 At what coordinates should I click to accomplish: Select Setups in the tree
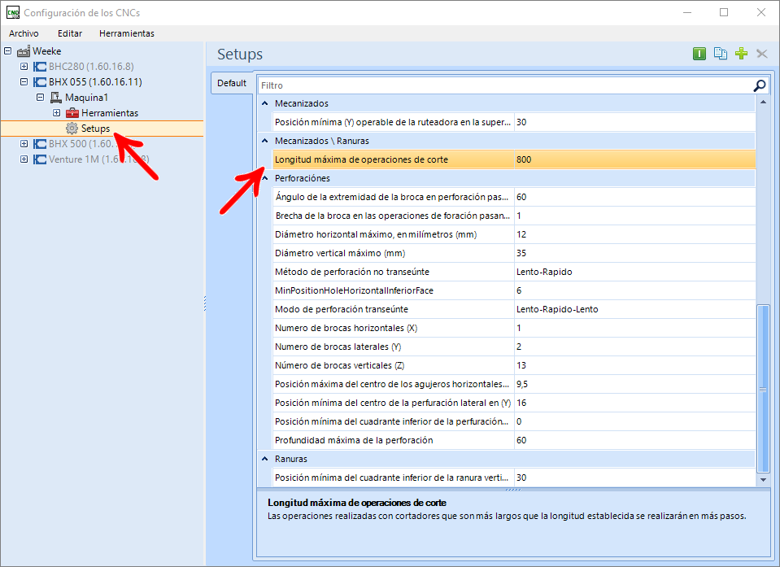[95, 129]
